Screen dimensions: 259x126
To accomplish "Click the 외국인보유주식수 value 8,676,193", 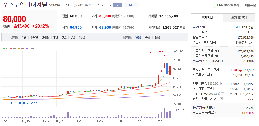I will 247,56.
